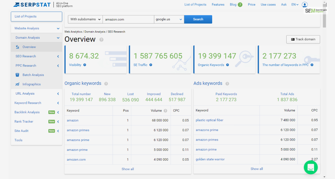
Task: Click the SE Traffic help icon
Action: [x=151, y=65]
